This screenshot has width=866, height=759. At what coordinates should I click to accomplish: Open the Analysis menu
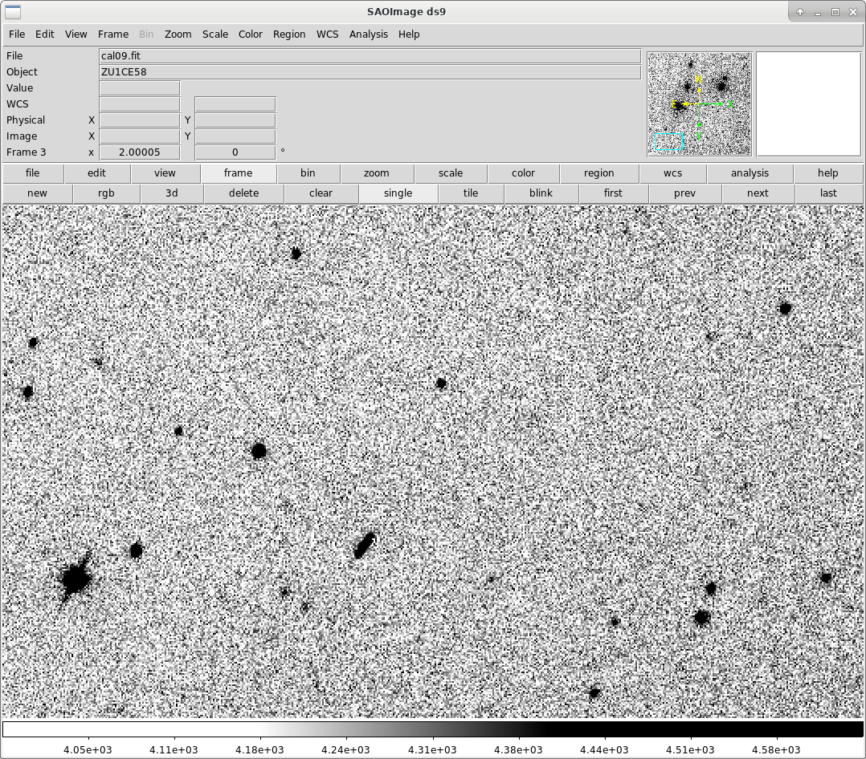369,34
